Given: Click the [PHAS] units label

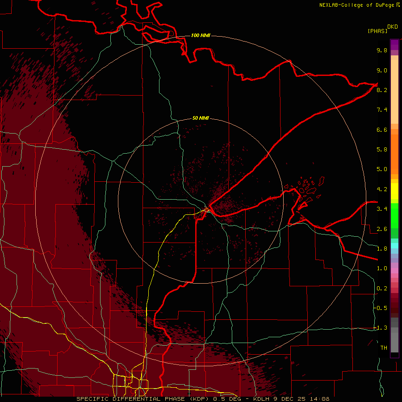Looking at the screenshot, I should [377, 31].
